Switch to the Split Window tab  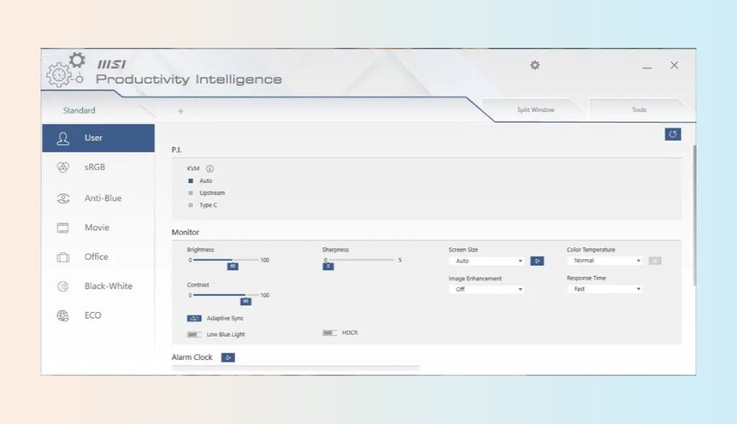click(x=536, y=110)
